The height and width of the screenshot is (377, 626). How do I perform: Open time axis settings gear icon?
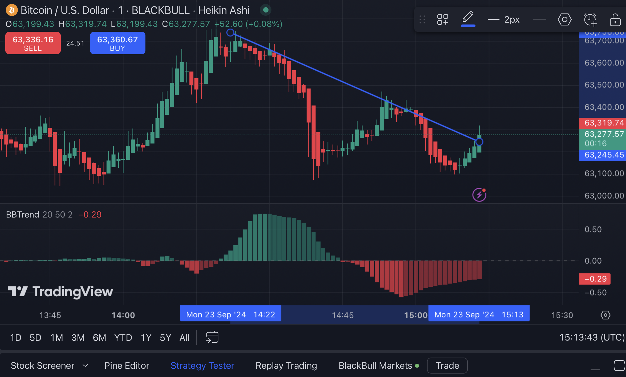pyautogui.click(x=605, y=315)
